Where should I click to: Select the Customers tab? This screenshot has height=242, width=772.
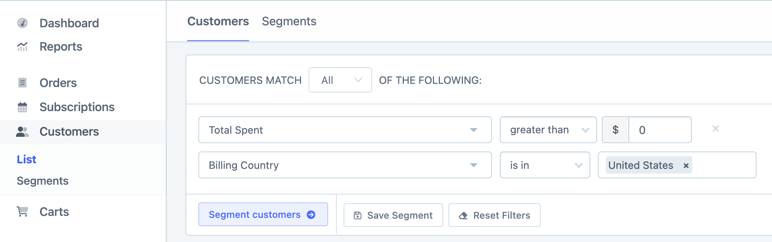(x=218, y=21)
